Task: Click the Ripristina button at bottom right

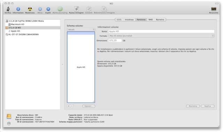Action: 193,106
